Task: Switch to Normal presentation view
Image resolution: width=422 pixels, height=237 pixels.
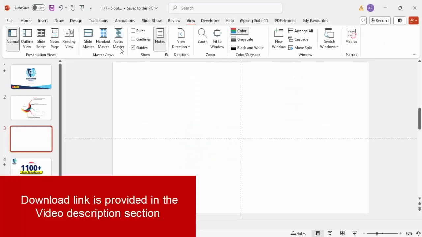Action: tap(13, 39)
